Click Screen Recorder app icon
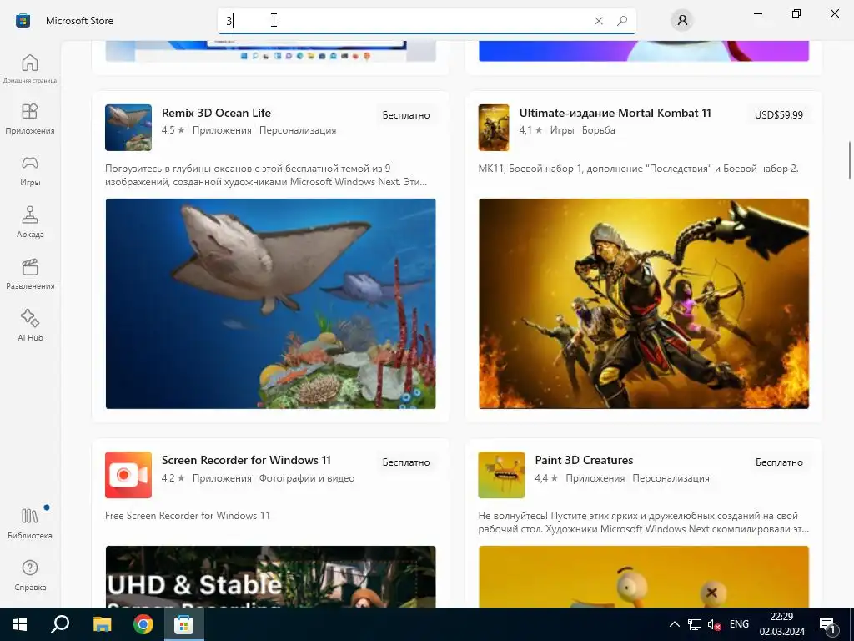This screenshot has height=641, width=854. point(128,475)
